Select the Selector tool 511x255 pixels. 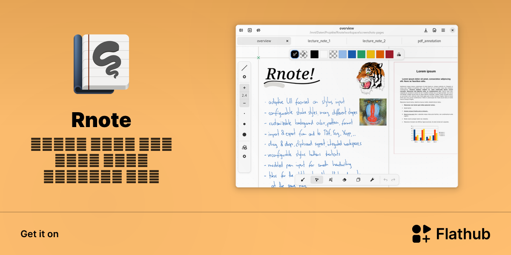pyautogui.click(x=358, y=180)
